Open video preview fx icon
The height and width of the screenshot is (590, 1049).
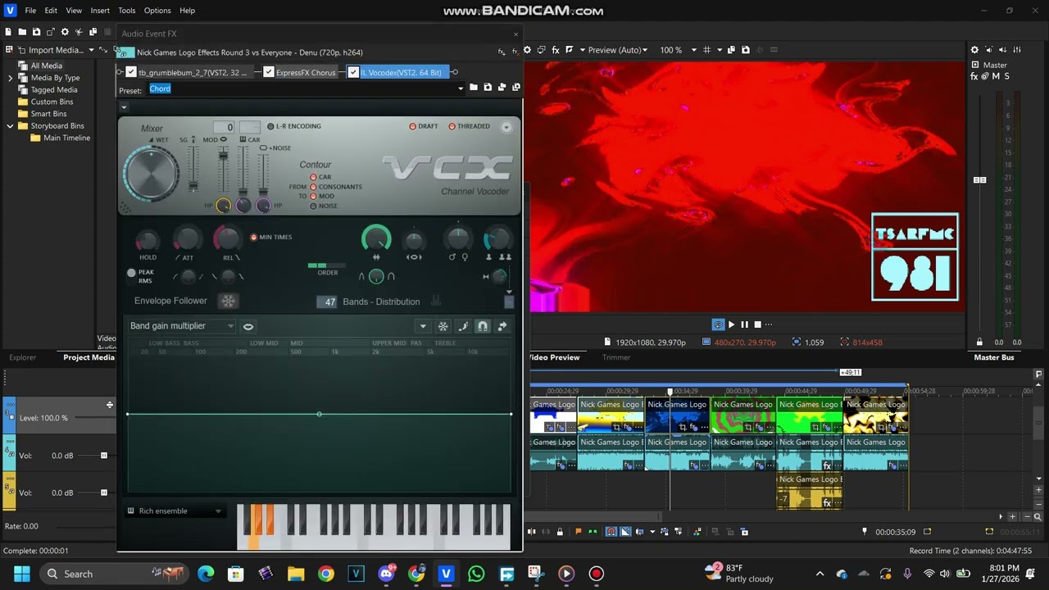556,50
